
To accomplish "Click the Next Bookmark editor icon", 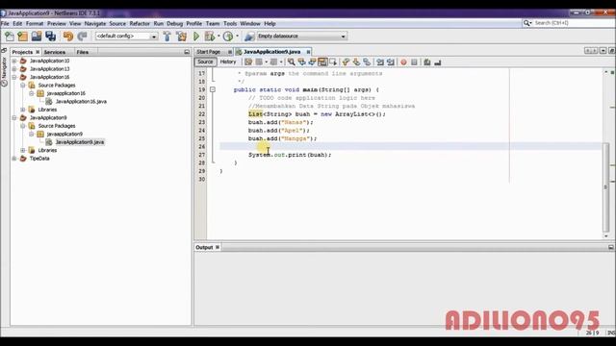I will point(356,62).
